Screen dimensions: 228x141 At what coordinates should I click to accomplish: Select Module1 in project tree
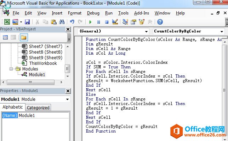point(37,74)
